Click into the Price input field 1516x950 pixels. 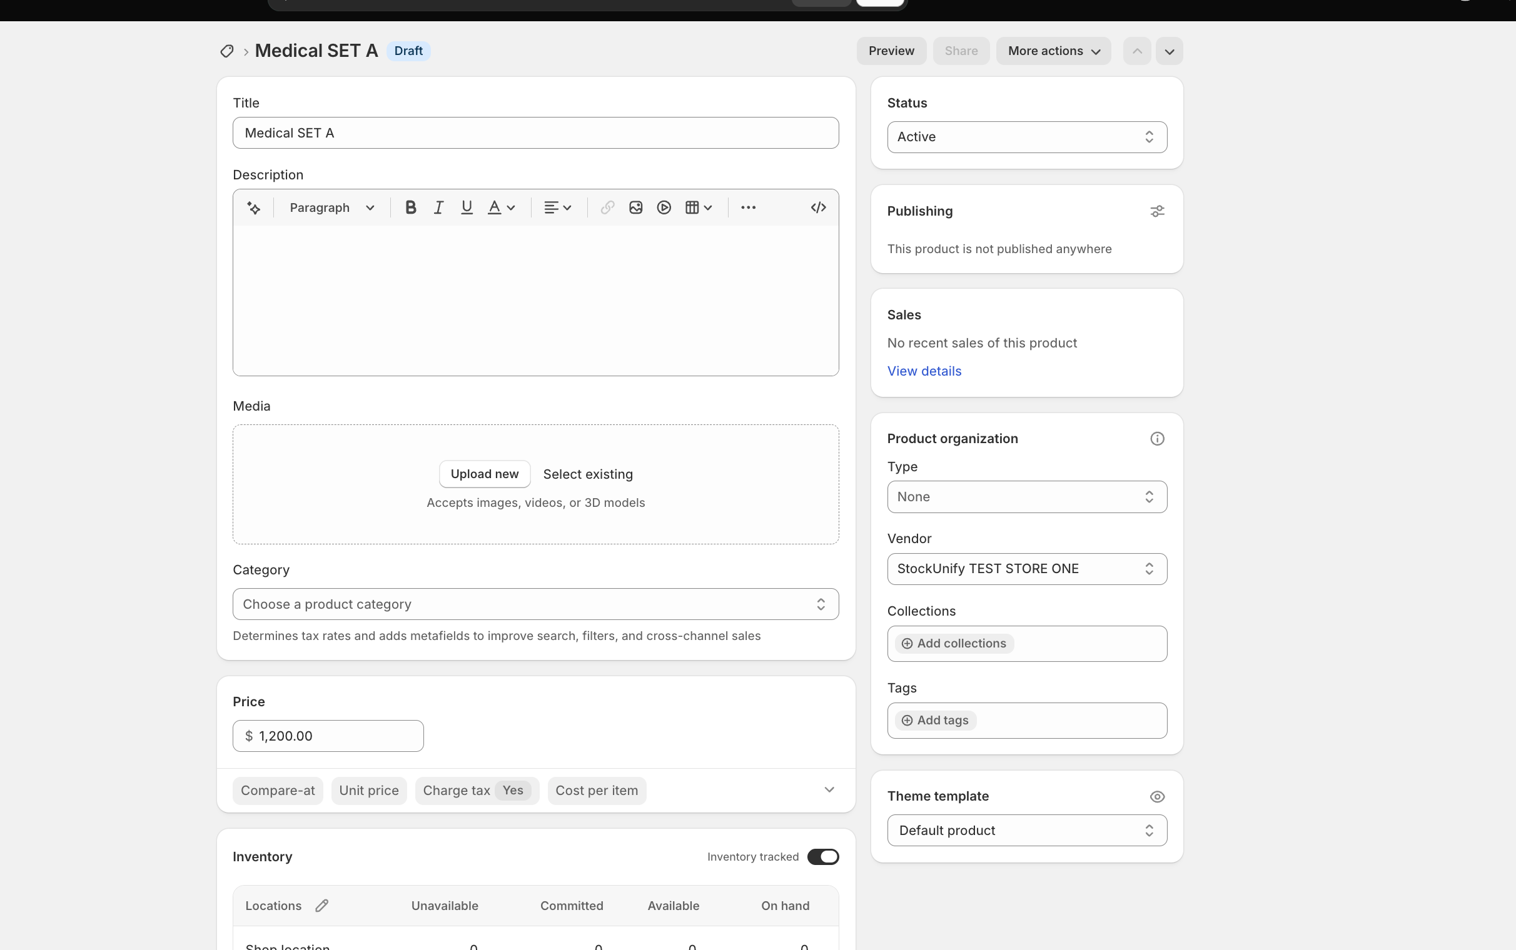coord(328,736)
